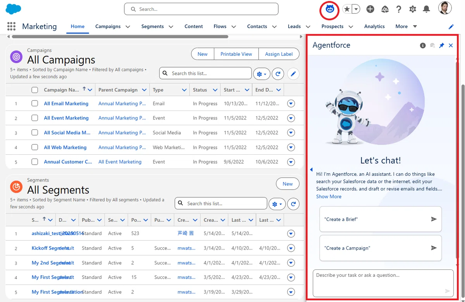This screenshot has width=465, height=302.
Task: Expand the Contacts tab chevron
Action: 274,27
